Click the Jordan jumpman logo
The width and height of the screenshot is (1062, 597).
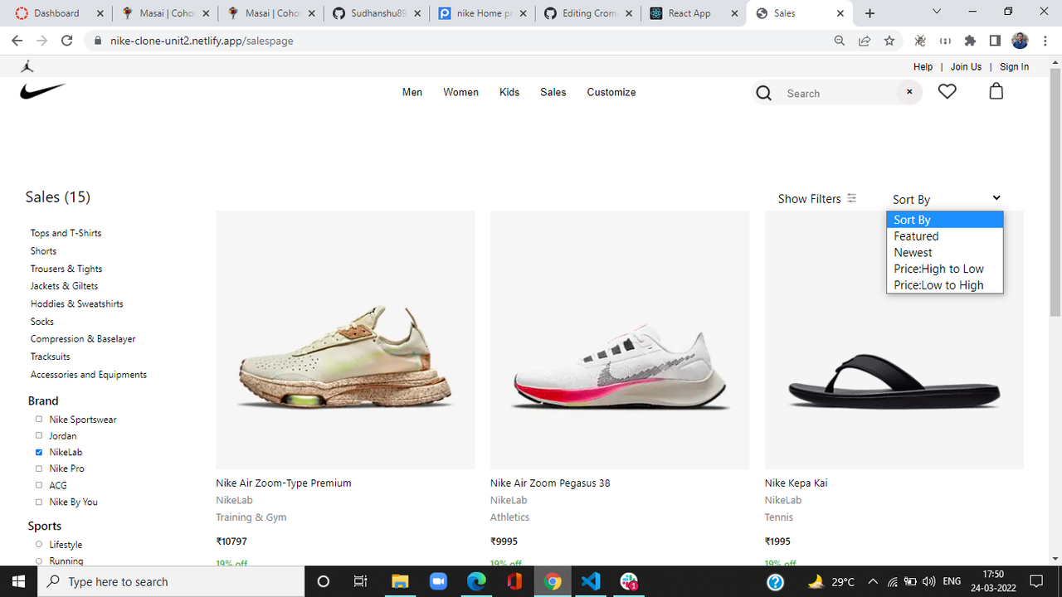(28, 66)
